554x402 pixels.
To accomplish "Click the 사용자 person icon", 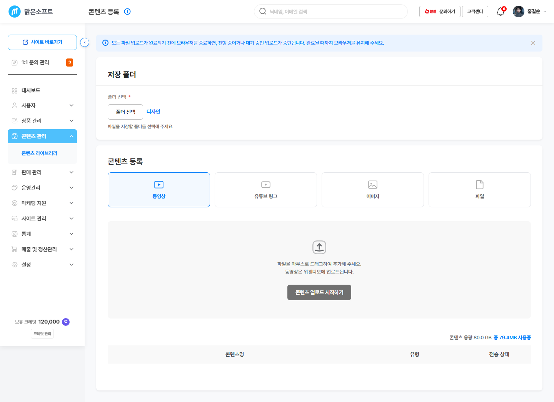I will point(15,105).
